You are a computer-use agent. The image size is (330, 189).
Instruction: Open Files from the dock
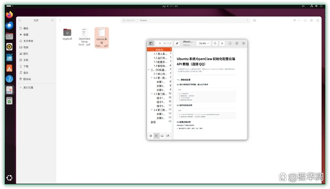point(9,36)
